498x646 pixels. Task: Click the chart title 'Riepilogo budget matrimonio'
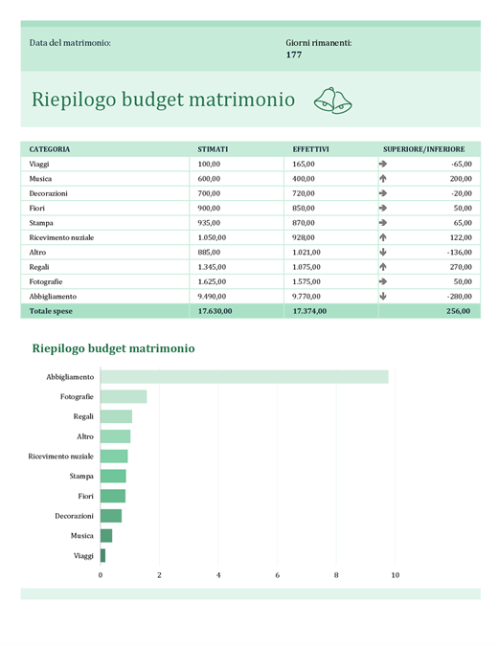113,348
